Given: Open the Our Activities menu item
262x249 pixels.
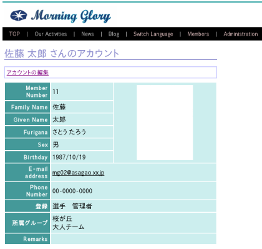Looking at the screenshot, I should (51, 34).
